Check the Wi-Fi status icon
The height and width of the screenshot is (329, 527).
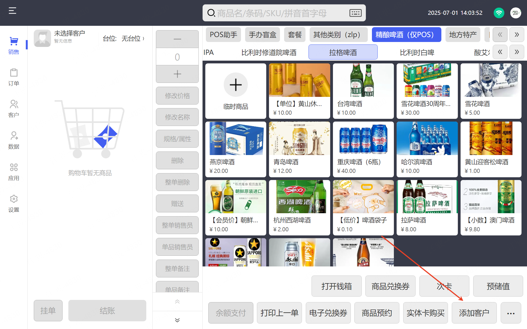point(499,13)
